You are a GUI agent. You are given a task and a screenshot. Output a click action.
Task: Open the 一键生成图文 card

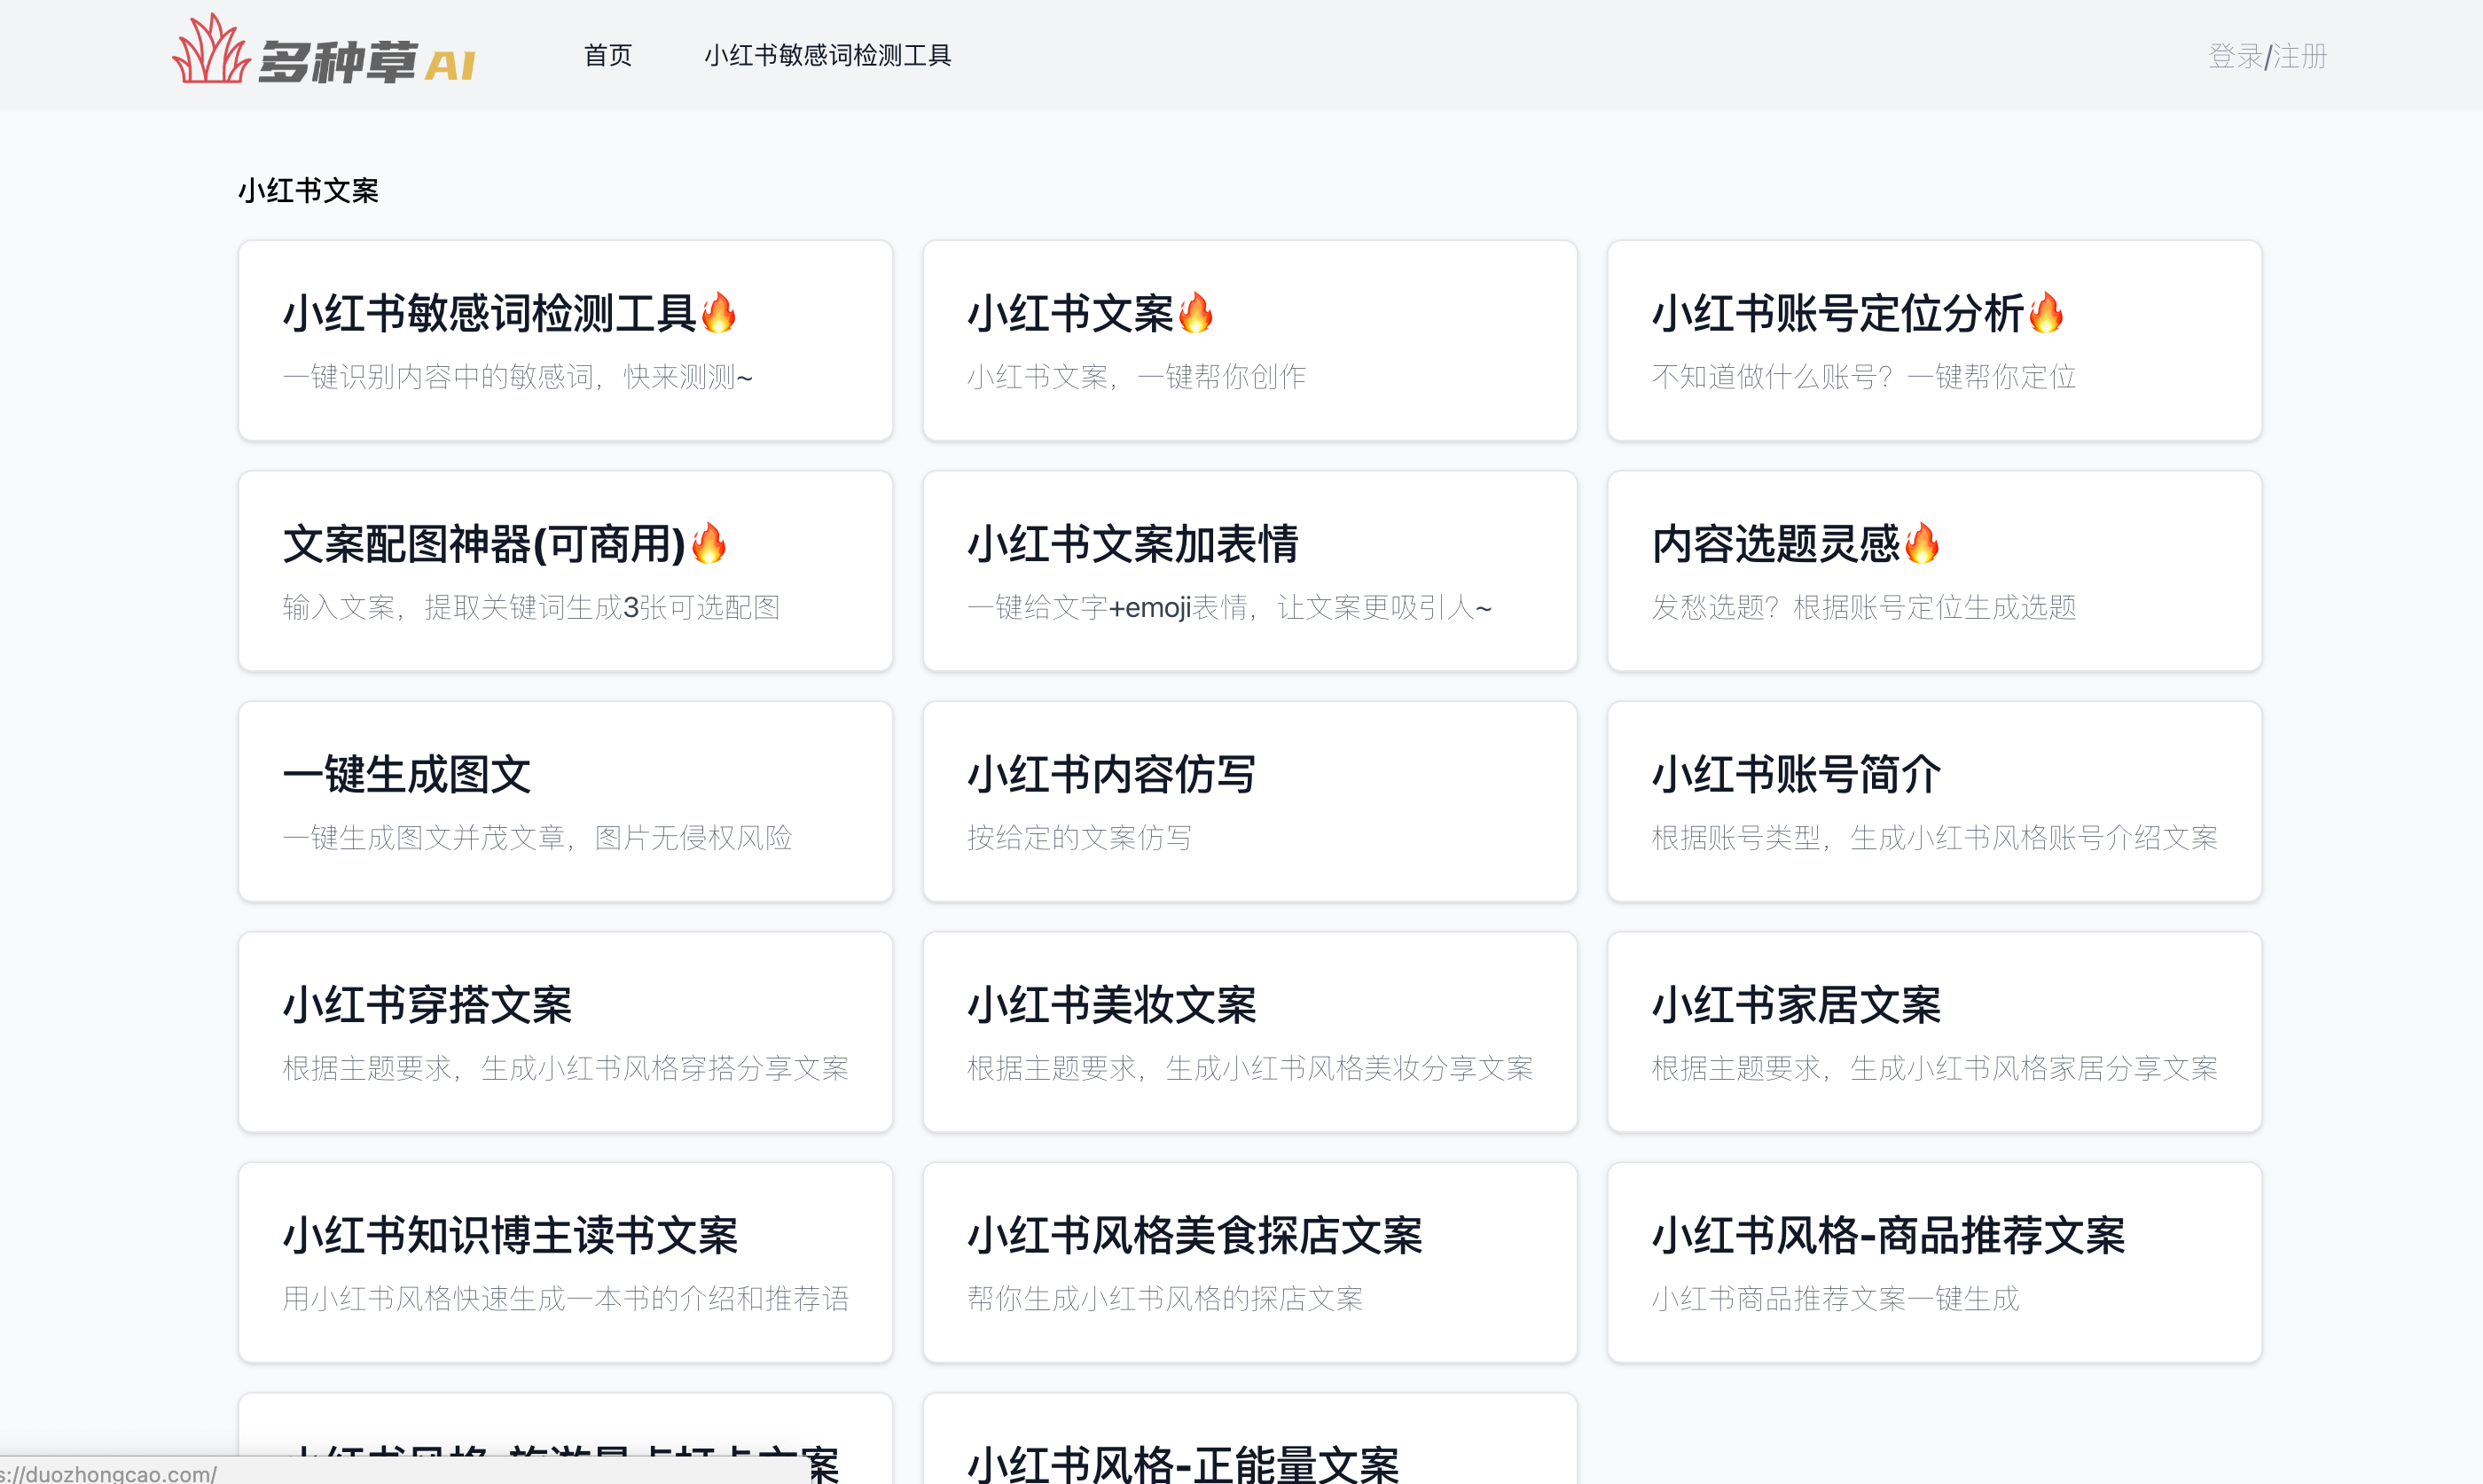click(x=565, y=801)
